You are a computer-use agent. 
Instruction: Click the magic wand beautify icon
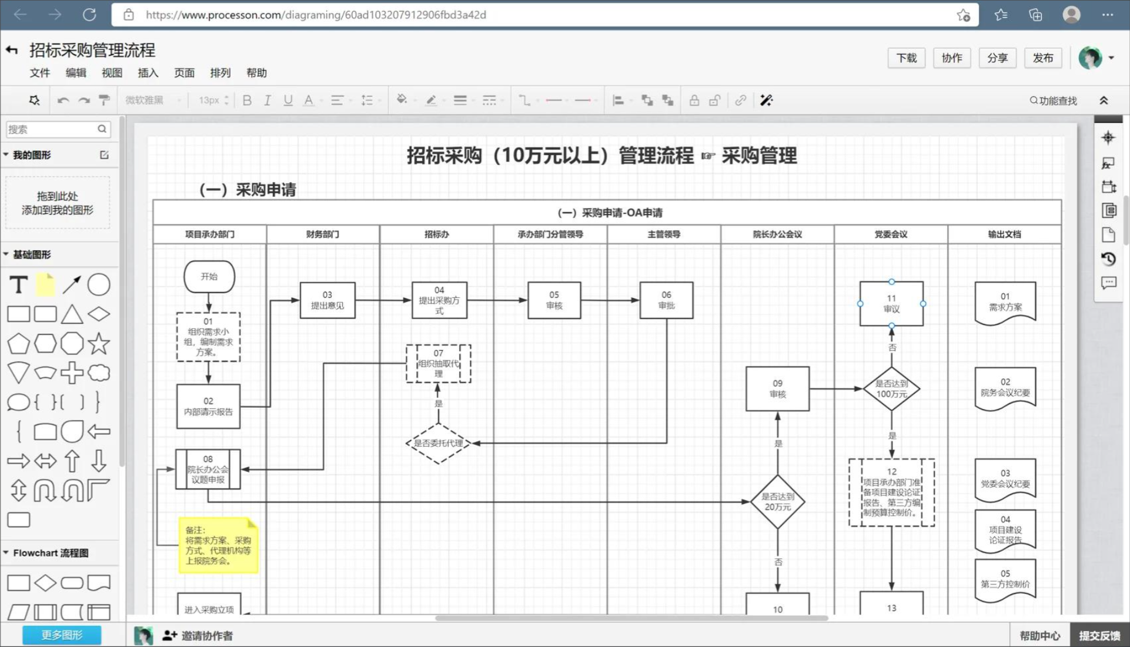pos(765,100)
